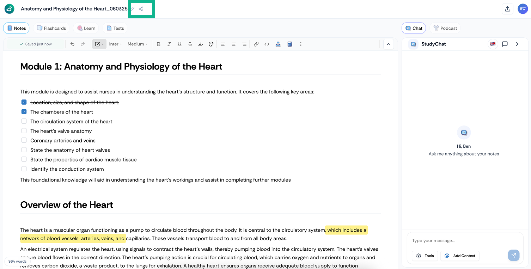The image size is (531, 269).
Task: Apply italic formatting
Action: (x=169, y=44)
